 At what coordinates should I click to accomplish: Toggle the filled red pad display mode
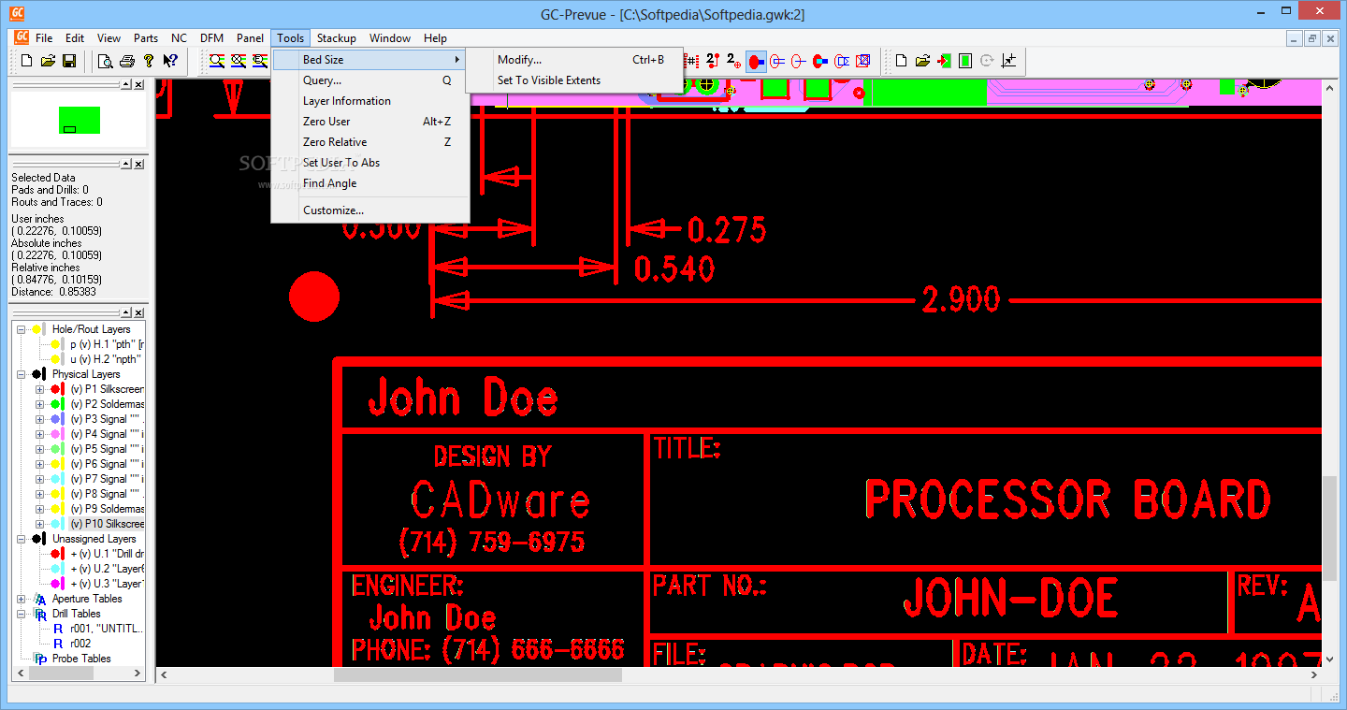click(756, 61)
